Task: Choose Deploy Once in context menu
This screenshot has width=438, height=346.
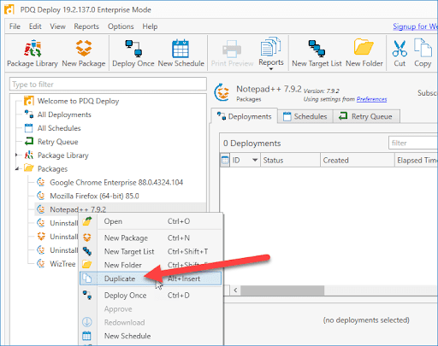Action: click(x=151, y=296)
